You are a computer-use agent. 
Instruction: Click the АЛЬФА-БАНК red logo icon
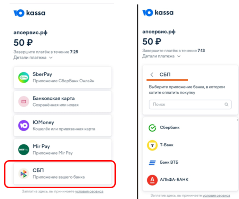[x=152, y=180]
